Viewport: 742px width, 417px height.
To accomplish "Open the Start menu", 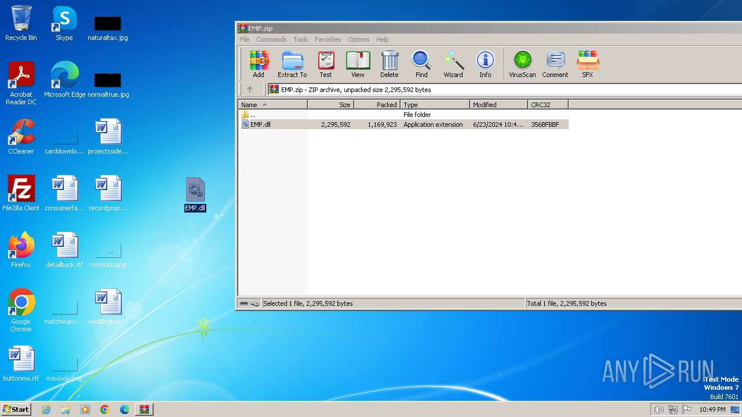I will pyautogui.click(x=16, y=409).
